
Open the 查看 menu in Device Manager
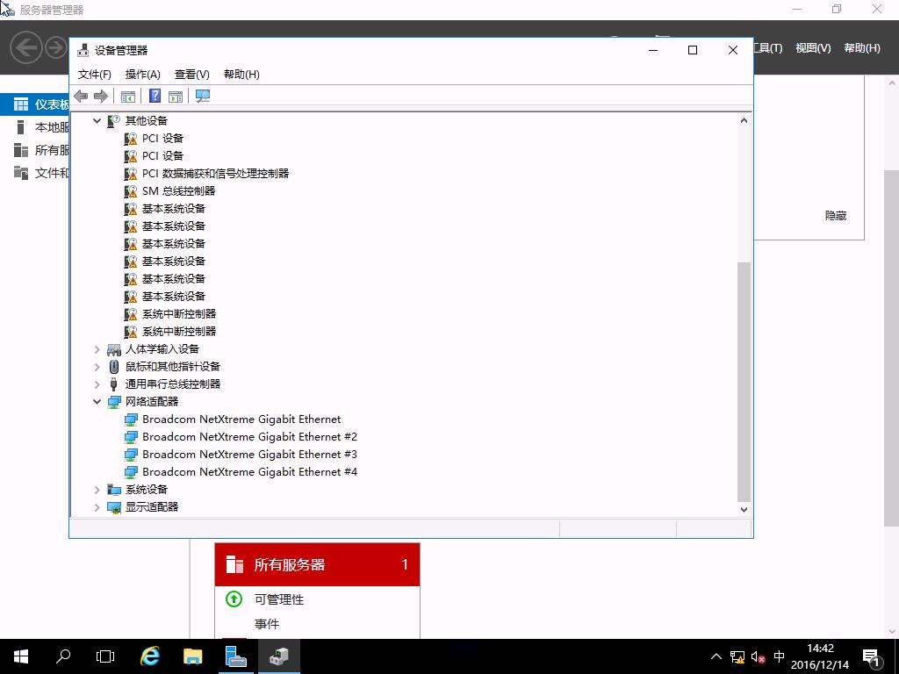pos(191,74)
